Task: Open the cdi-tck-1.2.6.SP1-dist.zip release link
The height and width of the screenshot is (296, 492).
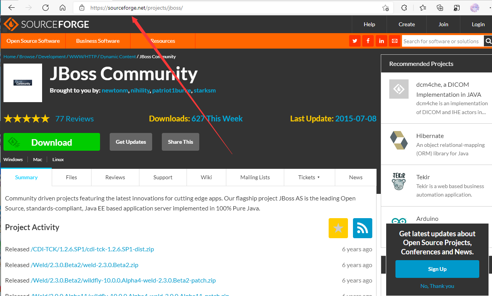Action: pyautogui.click(x=92, y=249)
